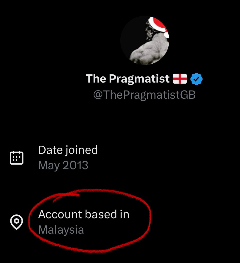This screenshot has height=263, width=240.
Task: Tap the location pin icon
Action: coord(17,222)
